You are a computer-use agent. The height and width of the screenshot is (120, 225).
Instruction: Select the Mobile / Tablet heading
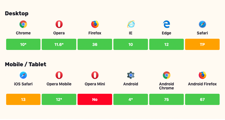(x=26, y=64)
